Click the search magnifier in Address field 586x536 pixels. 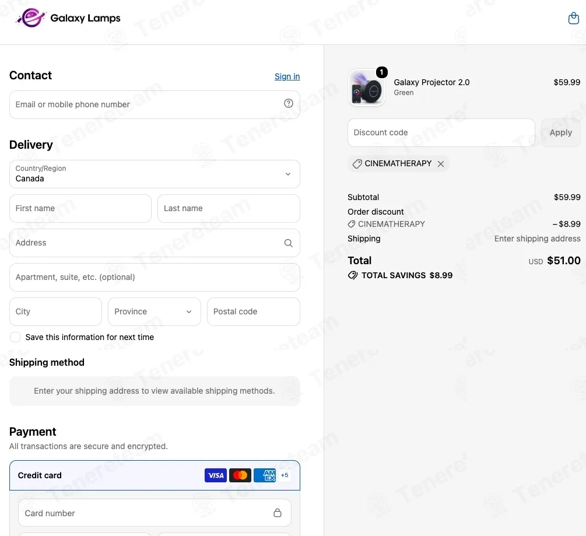click(288, 243)
